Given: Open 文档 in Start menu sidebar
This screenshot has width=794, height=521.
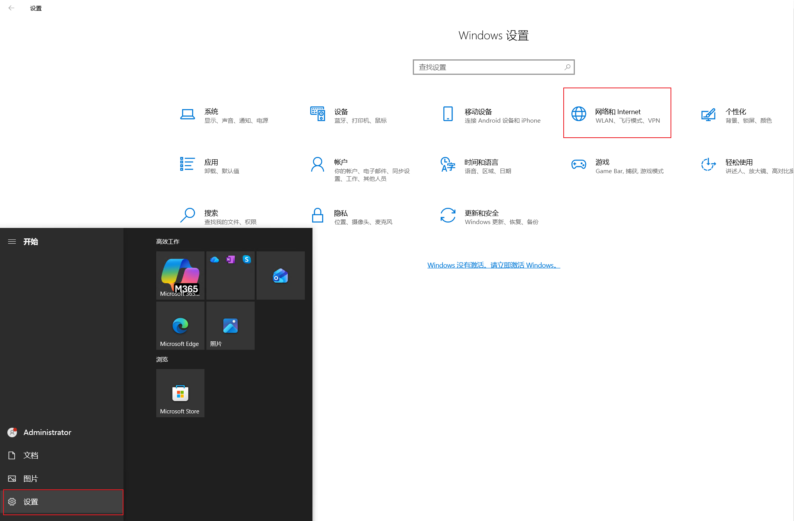Looking at the screenshot, I should [x=30, y=455].
